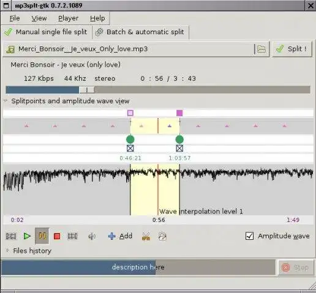Click the scissors set-splitpoints icon
316x293 pixels.
(x=146, y=236)
